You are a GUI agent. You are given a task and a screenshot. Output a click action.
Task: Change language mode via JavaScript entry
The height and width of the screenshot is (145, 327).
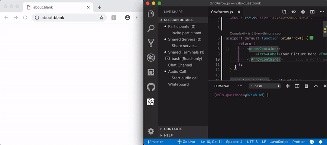tap(279, 142)
